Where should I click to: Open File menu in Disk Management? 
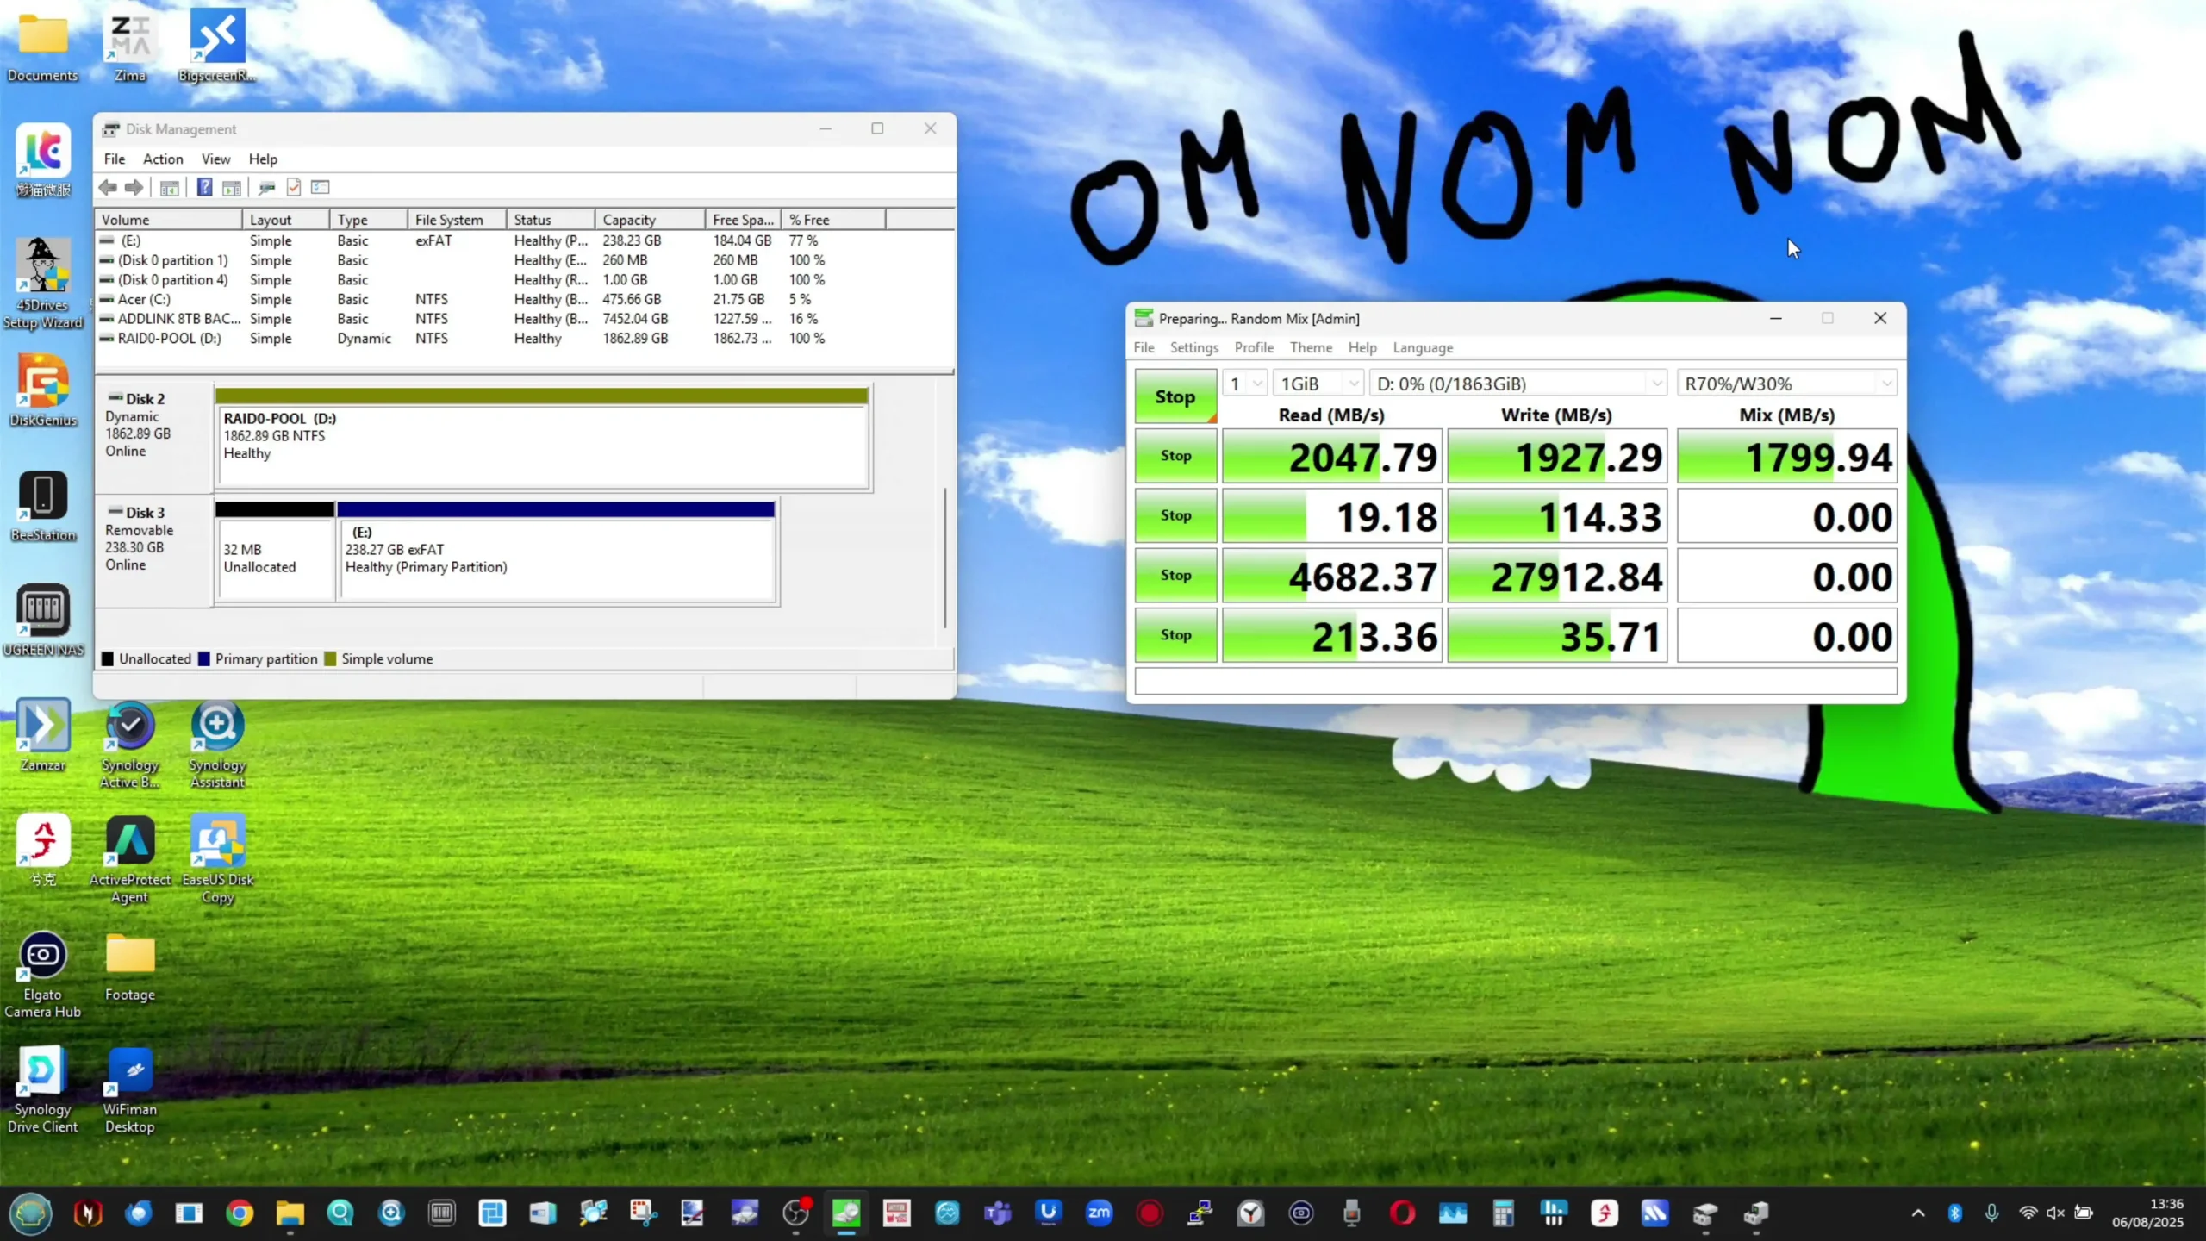115,159
